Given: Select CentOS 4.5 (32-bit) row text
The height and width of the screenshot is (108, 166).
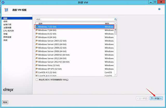Looking at the screenshot, I should (x=47, y=72).
